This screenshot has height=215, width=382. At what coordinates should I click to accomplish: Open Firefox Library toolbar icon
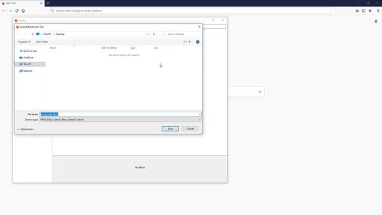tap(357, 11)
